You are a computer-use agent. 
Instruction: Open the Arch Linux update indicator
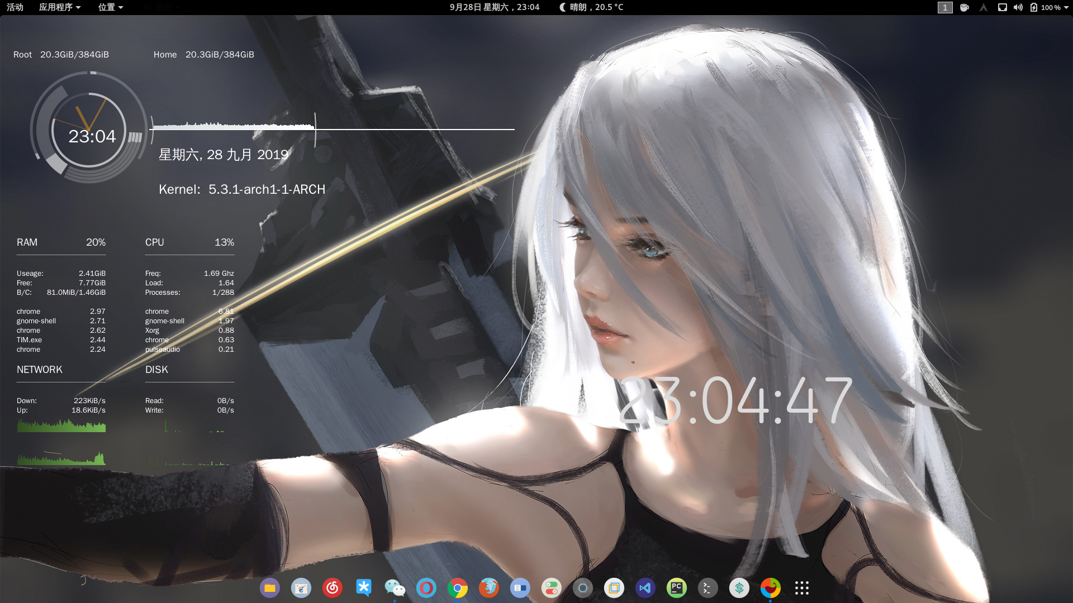pyautogui.click(x=984, y=7)
